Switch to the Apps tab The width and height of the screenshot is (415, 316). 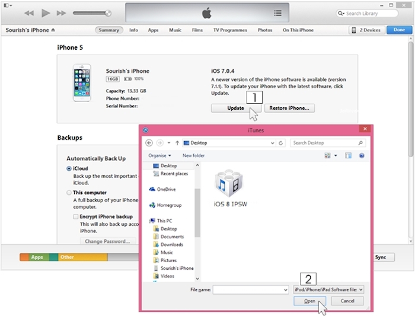[153, 30]
